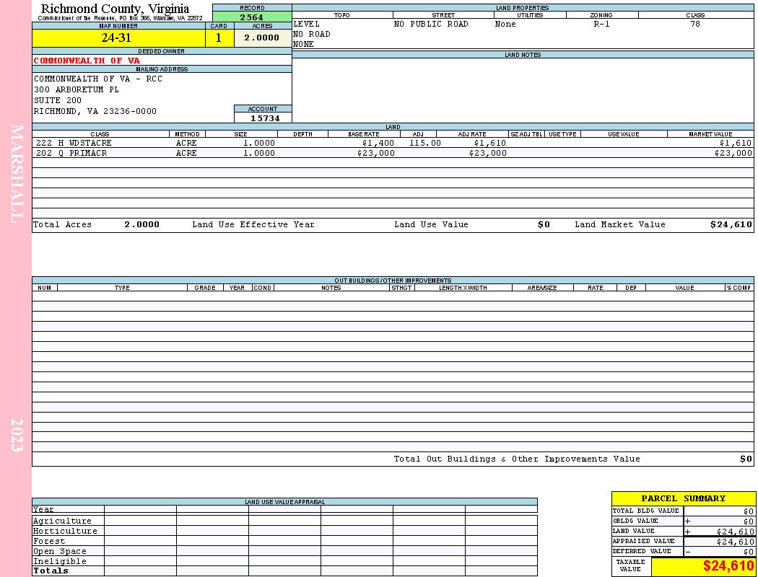The width and height of the screenshot is (758, 577).
Task: Click the APPRAISED VALUE $24,610 amount
Action: click(x=736, y=542)
